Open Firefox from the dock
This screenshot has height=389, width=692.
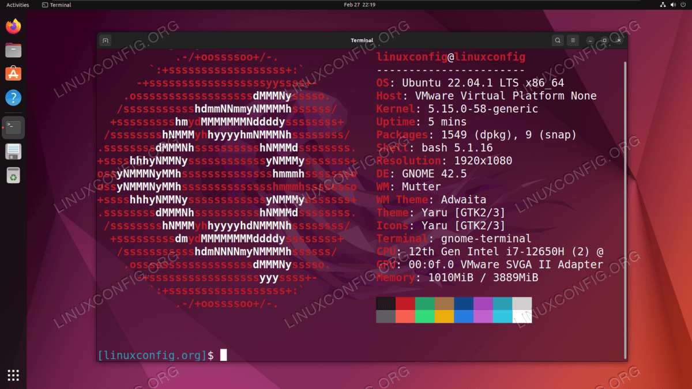pos(13,27)
